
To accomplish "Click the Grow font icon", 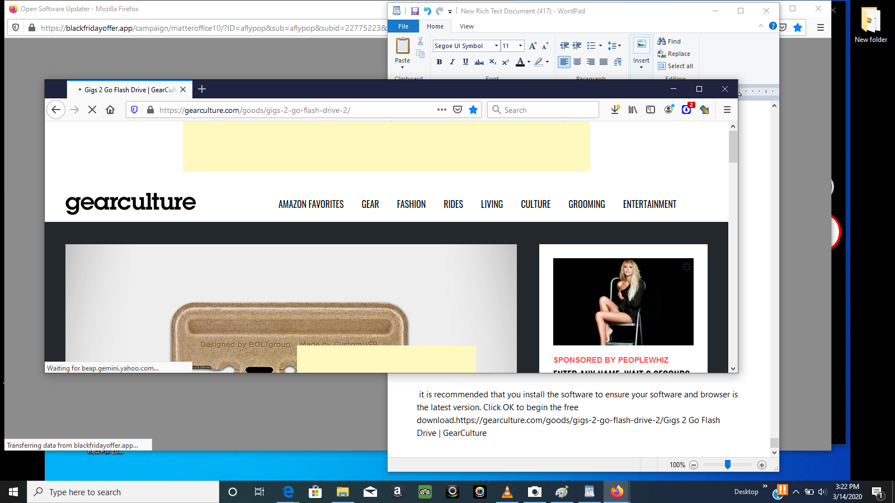I will [533, 46].
